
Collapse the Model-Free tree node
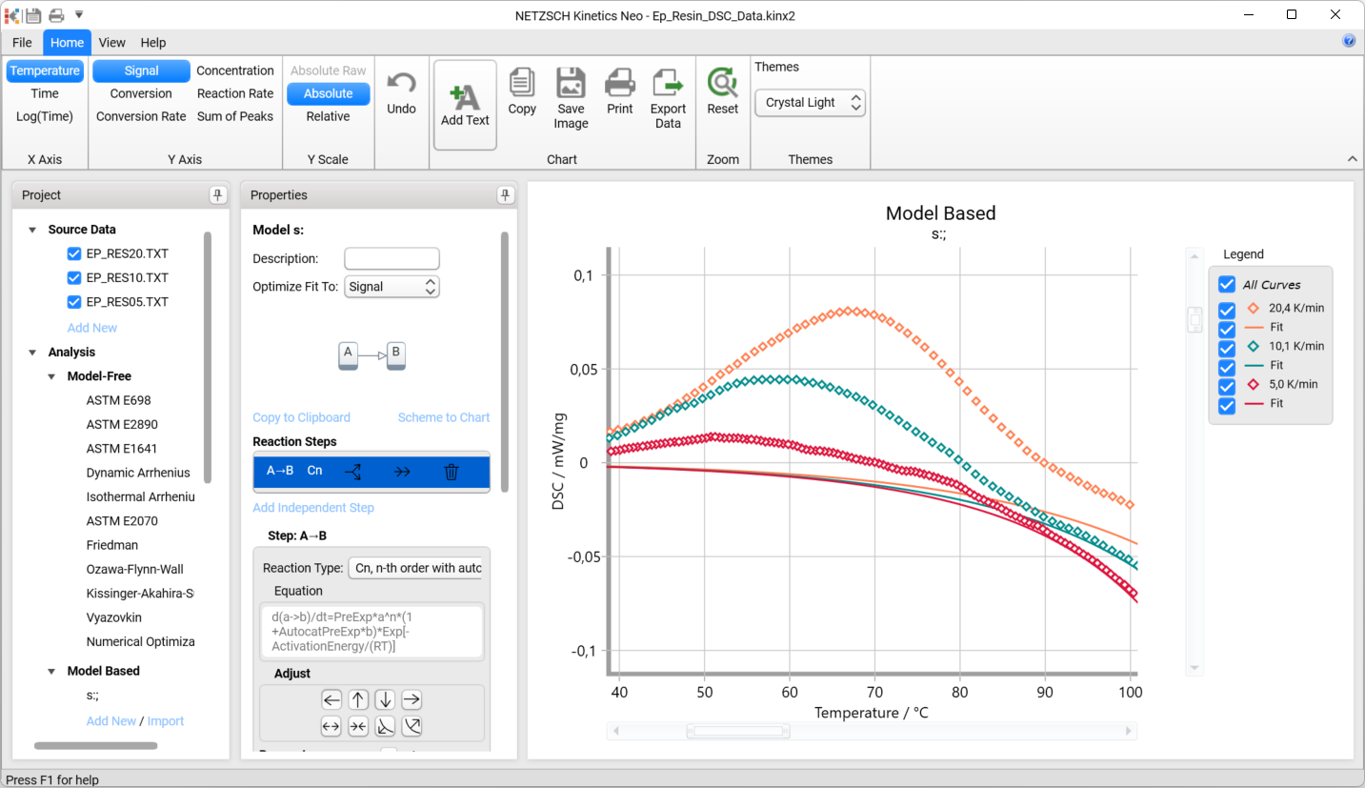(52, 376)
